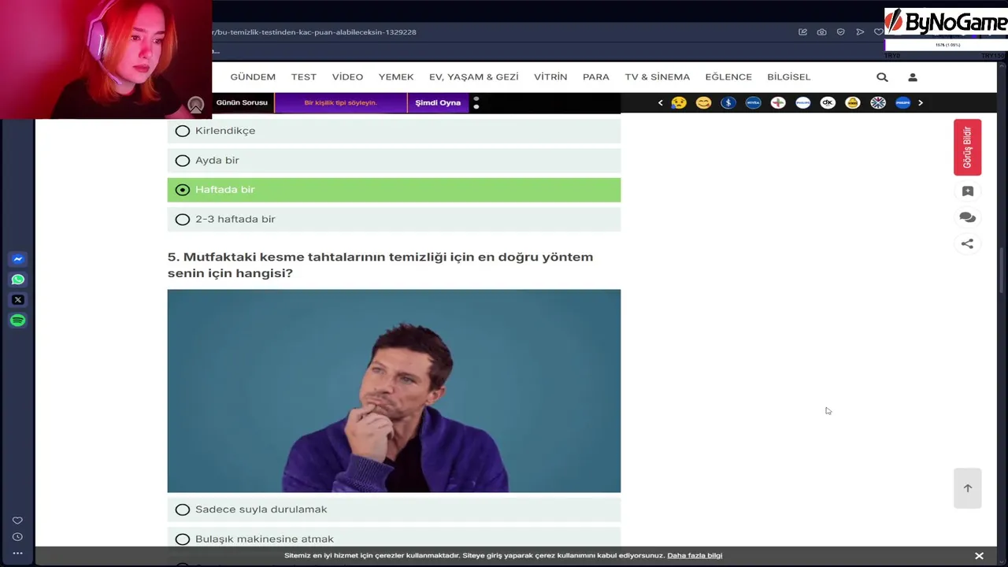
Task: Open the PARA menu
Action: coord(596,77)
